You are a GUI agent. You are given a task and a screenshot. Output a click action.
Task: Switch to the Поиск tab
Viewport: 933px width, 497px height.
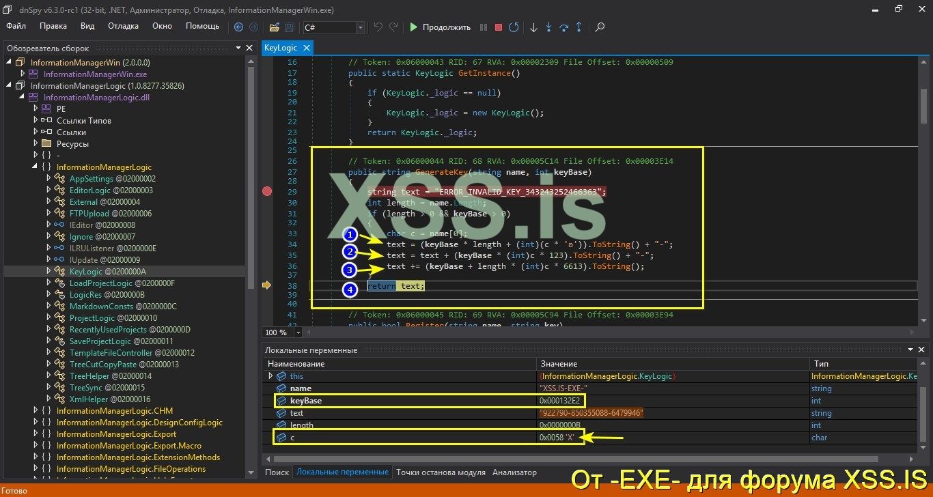point(277,472)
